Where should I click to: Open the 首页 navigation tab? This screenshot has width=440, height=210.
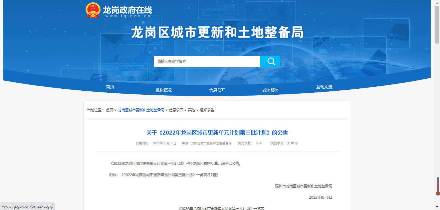[110, 87]
